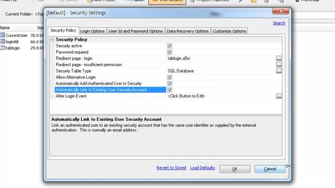Select the CurrentUser file icon
This screenshot has height=188, width=335.
(x=2, y=35)
